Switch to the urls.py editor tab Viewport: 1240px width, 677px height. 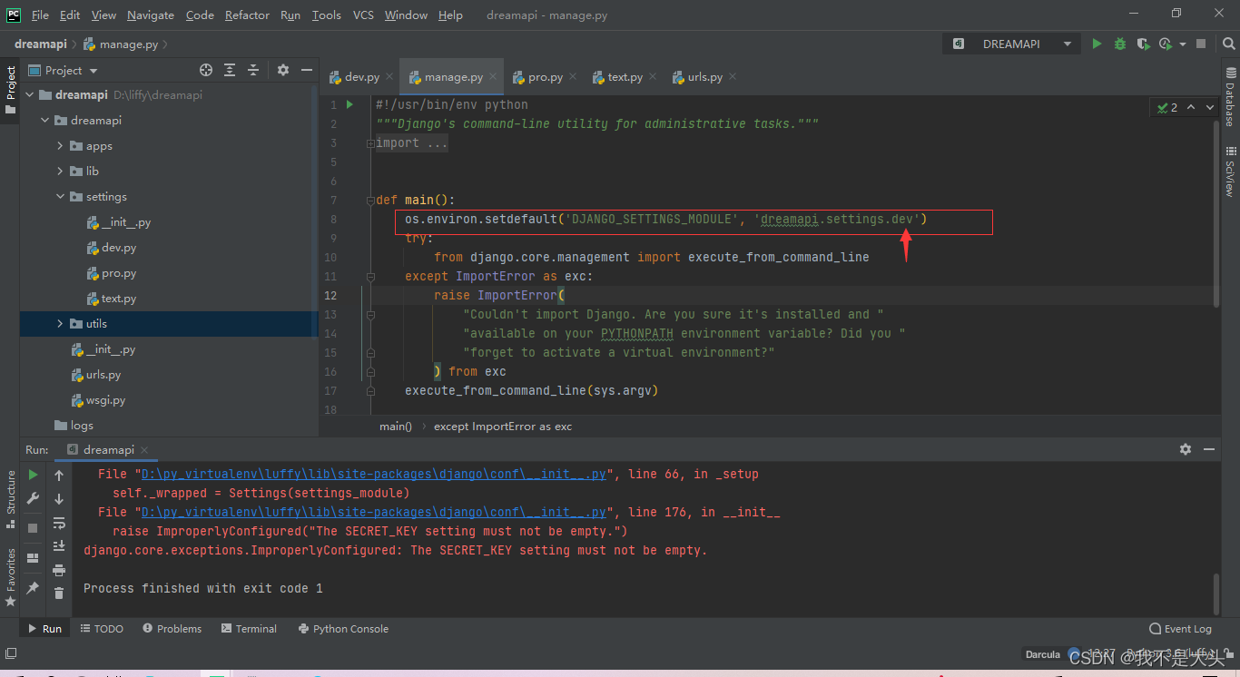(x=704, y=76)
